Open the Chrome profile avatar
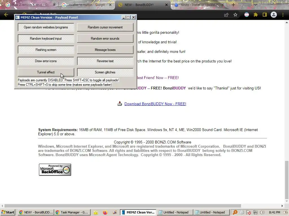The height and width of the screenshot is (216, 289). pyautogui.click(x=274, y=15)
